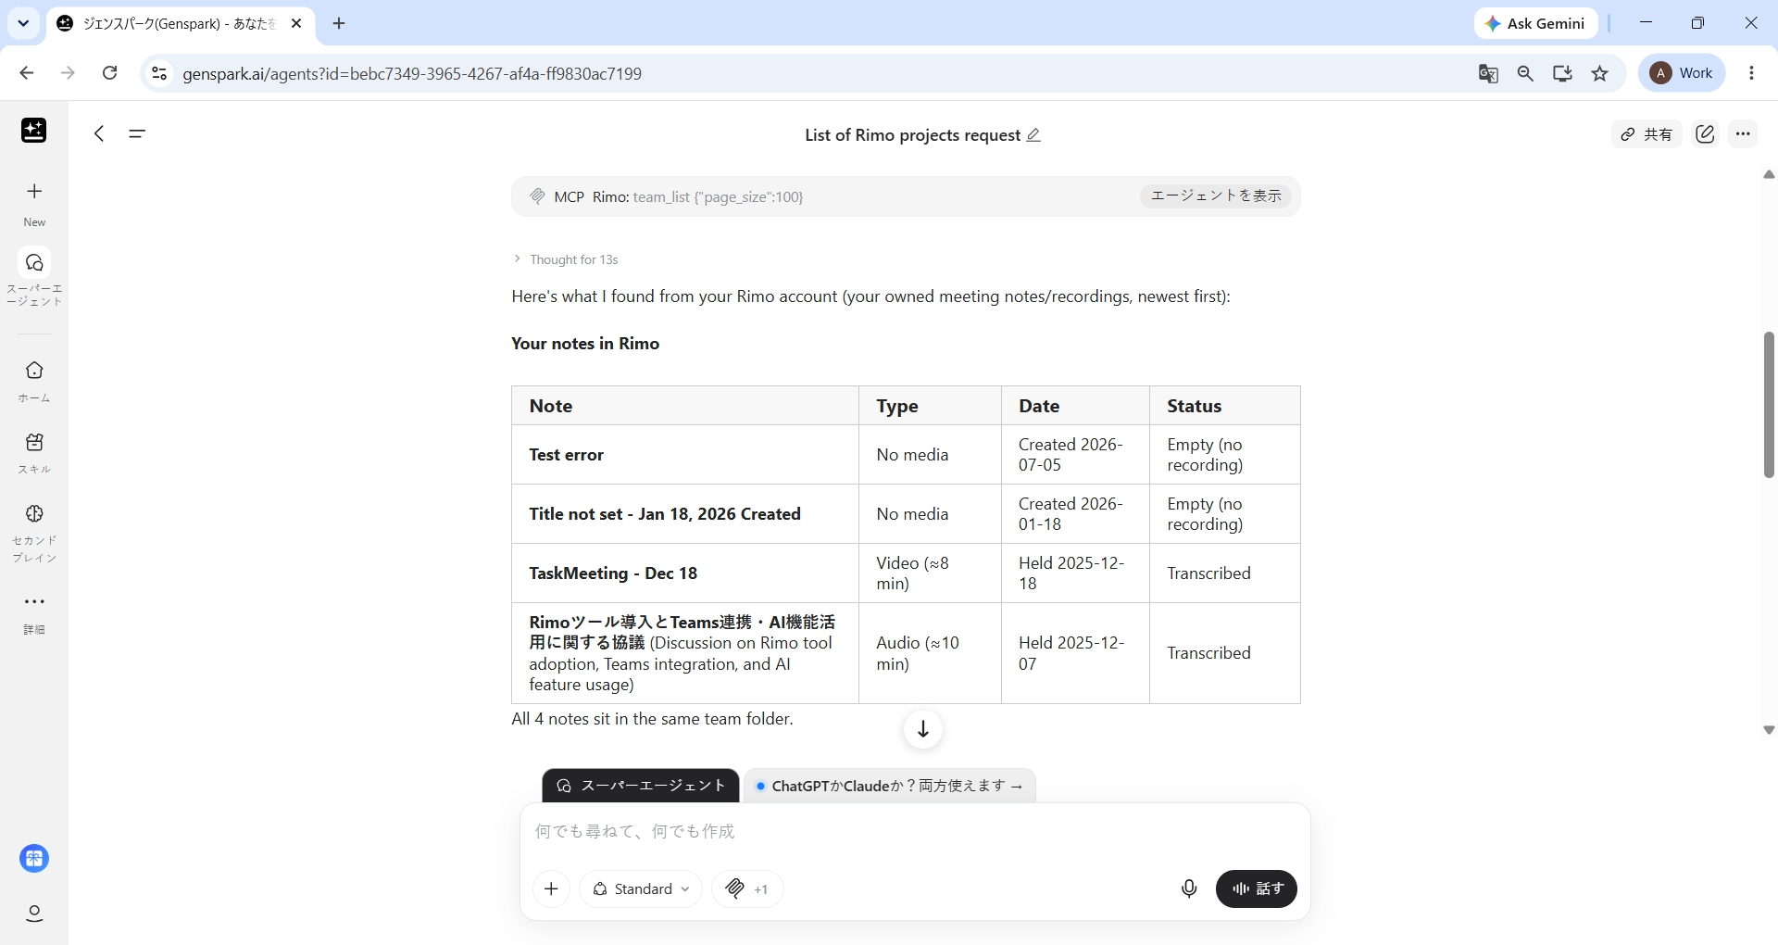Click the 'TaskMeeting - Dec 18' note cell

coord(685,573)
